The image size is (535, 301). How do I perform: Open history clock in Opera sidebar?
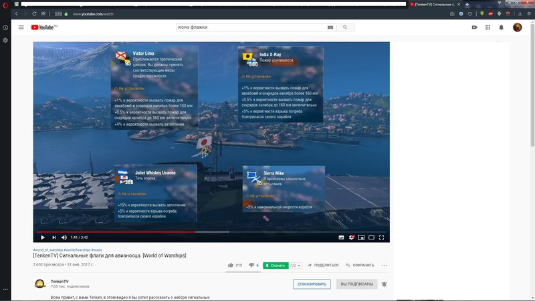[5, 27]
